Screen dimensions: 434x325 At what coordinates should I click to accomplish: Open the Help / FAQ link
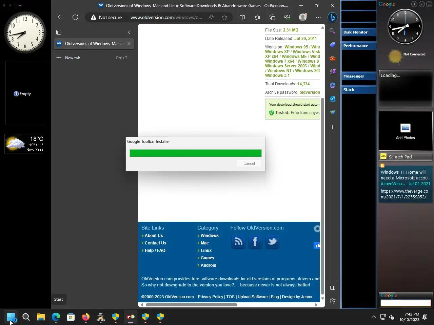pyautogui.click(x=155, y=251)
